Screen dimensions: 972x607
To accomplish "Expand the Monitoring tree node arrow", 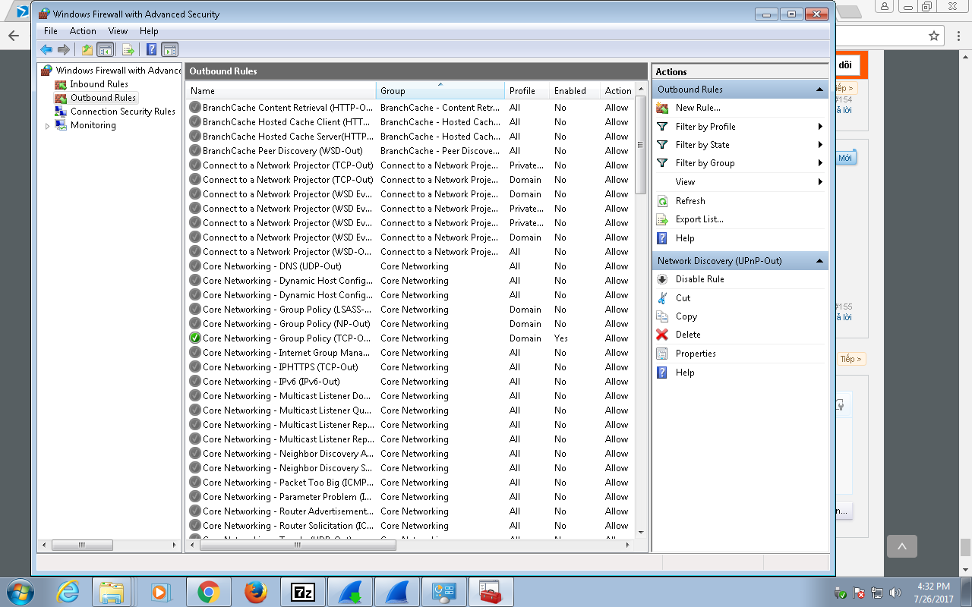I will point(48,126).
